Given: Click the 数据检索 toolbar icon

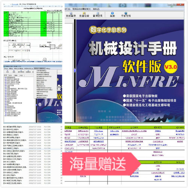Looking at the screenshot, I should point(84,14).
